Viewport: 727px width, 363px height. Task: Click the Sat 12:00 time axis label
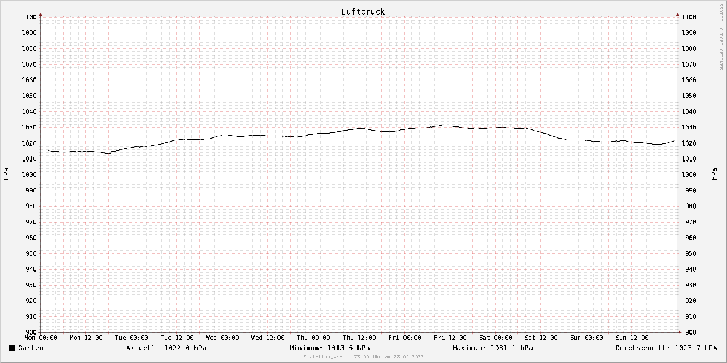tap(541, 338)
